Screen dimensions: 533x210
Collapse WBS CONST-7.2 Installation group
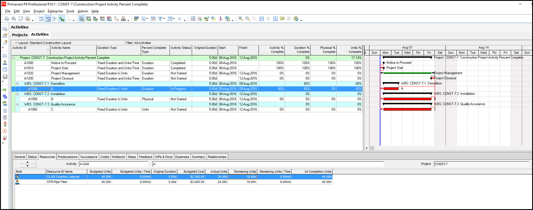[17, 94]
